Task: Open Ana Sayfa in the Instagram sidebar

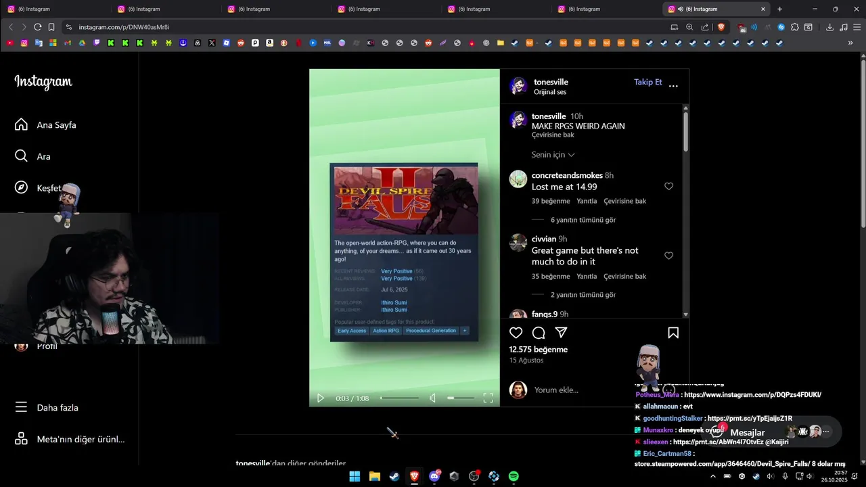Action: coord(45,125)
